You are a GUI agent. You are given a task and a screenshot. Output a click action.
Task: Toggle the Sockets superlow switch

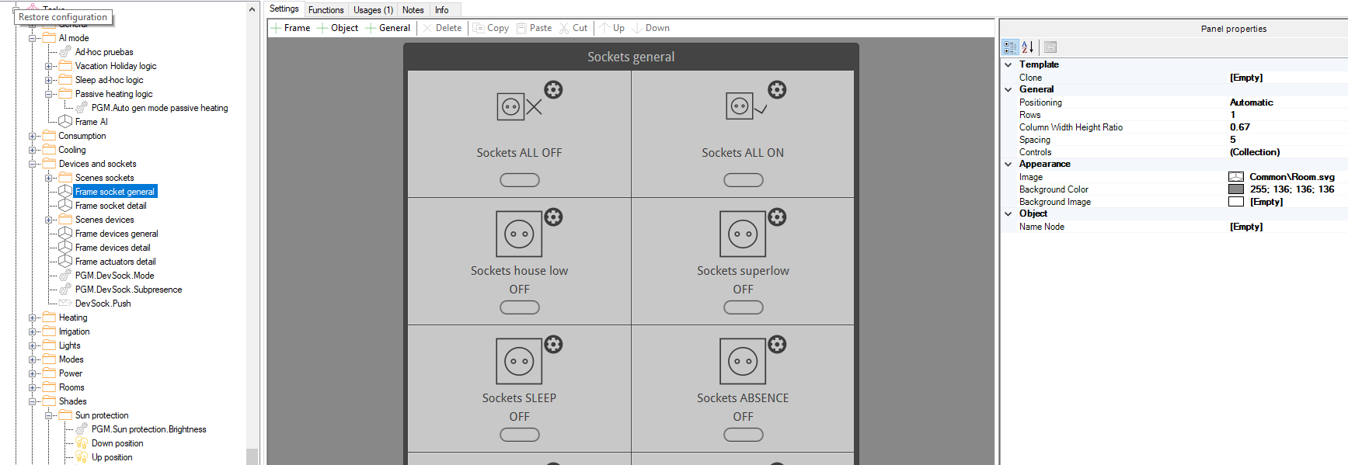pyautogui.click(x=744, y=307)
